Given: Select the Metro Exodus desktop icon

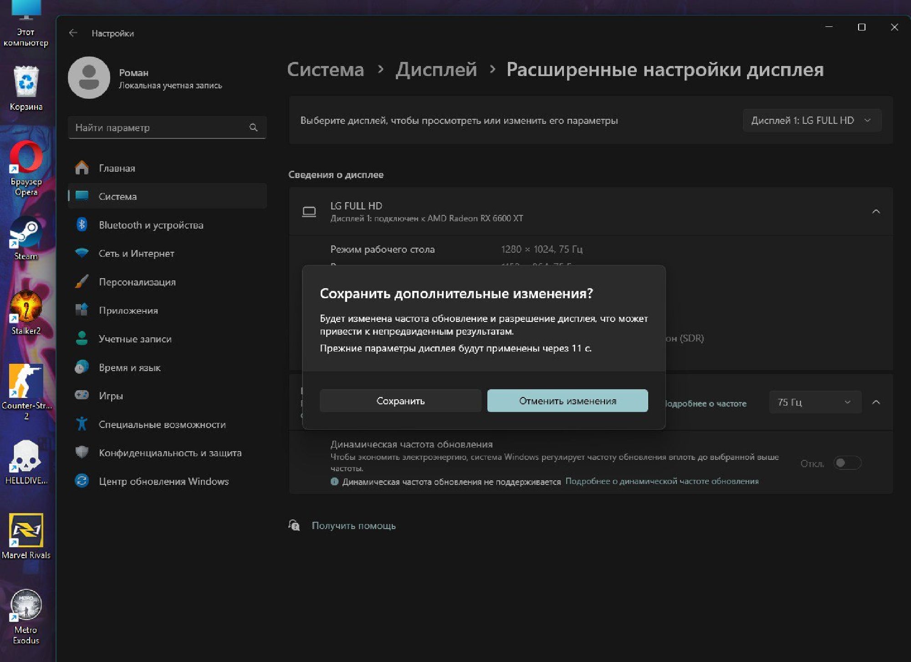Looking at the screenshot, I should pos(26,606).
